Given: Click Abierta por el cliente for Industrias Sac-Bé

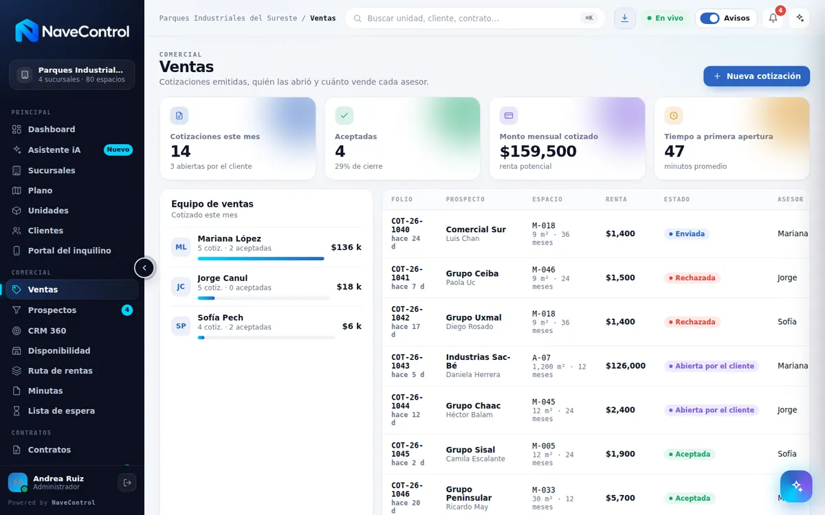Looking at the screenshot, I should 712,366.
